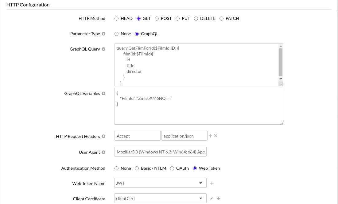The width and height of the screenshot is (338, 204).
Task: Add a new web token
Action: [212, 183]
